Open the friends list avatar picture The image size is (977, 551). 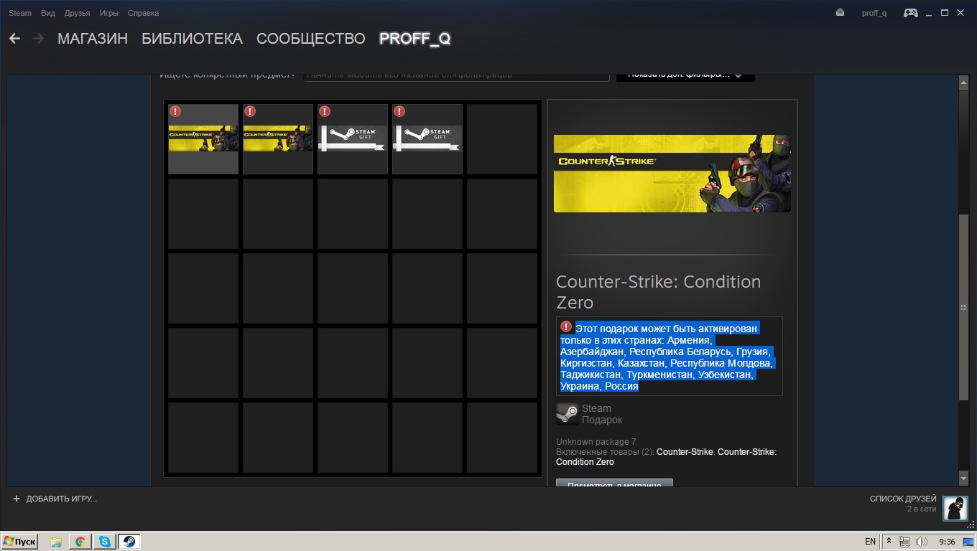(955, 508)
